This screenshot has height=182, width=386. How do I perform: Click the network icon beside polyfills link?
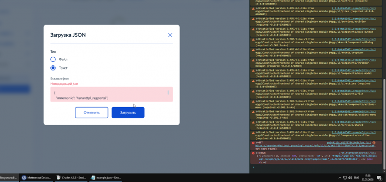374,143
